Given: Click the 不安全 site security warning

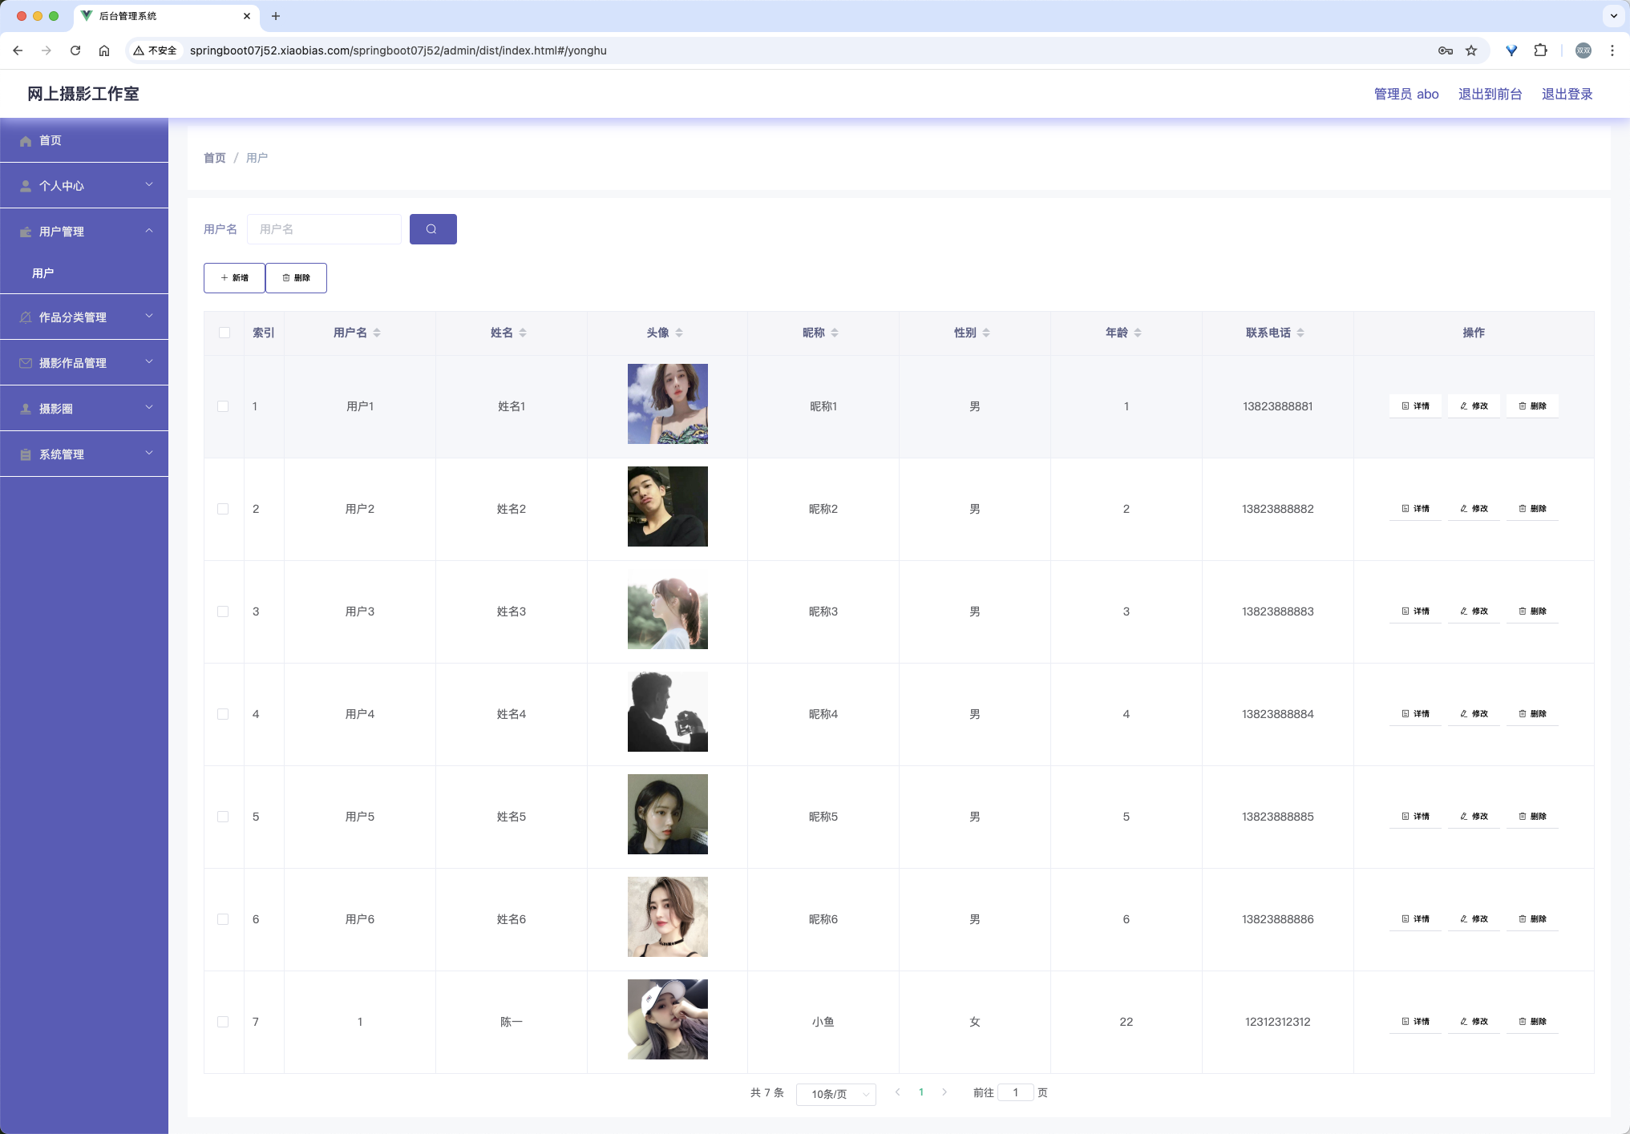Looking at the screenshot, I should click(x=155, y=50).
